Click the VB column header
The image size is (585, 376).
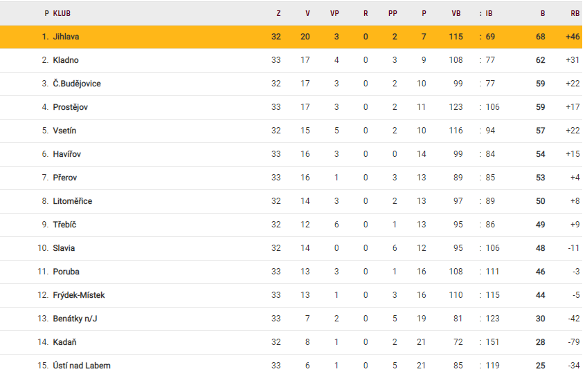tap(456, 13)
